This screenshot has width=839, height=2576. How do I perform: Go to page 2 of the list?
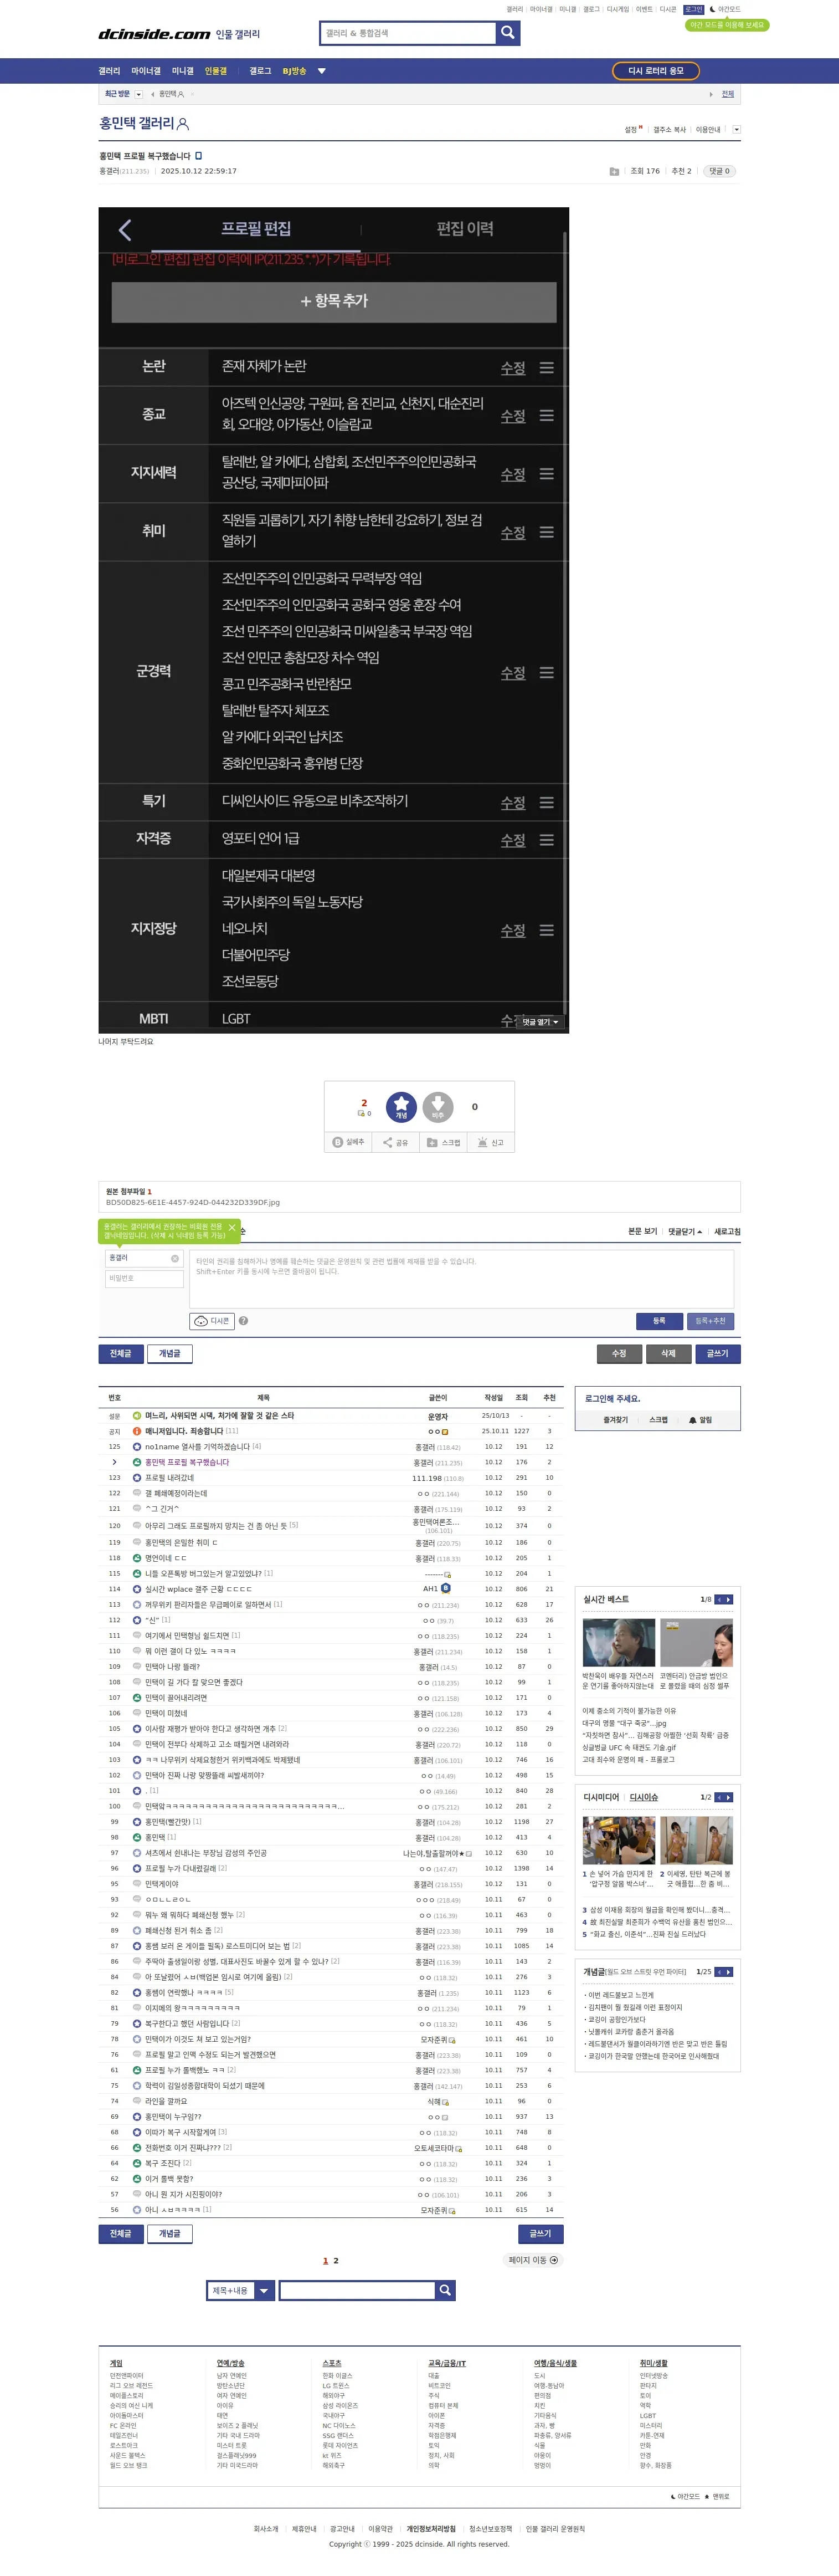[x=336, y=2260]
